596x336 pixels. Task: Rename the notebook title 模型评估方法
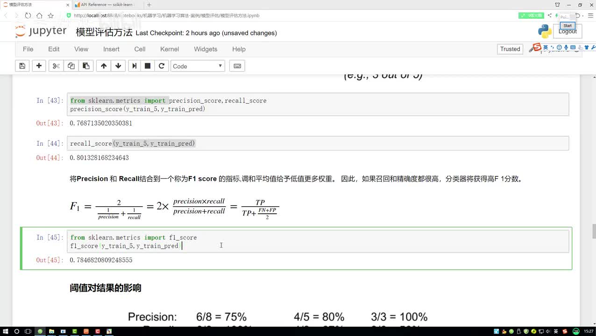pyautogui.click(x=104, y=32)
